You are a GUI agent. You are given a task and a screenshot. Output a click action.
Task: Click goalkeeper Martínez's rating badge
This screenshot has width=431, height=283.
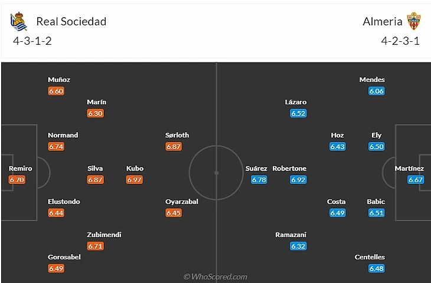[x=416, y=180]
